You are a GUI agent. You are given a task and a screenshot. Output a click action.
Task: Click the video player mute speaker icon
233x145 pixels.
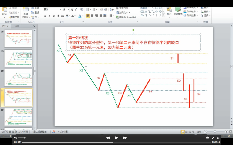tap(15, 138)
